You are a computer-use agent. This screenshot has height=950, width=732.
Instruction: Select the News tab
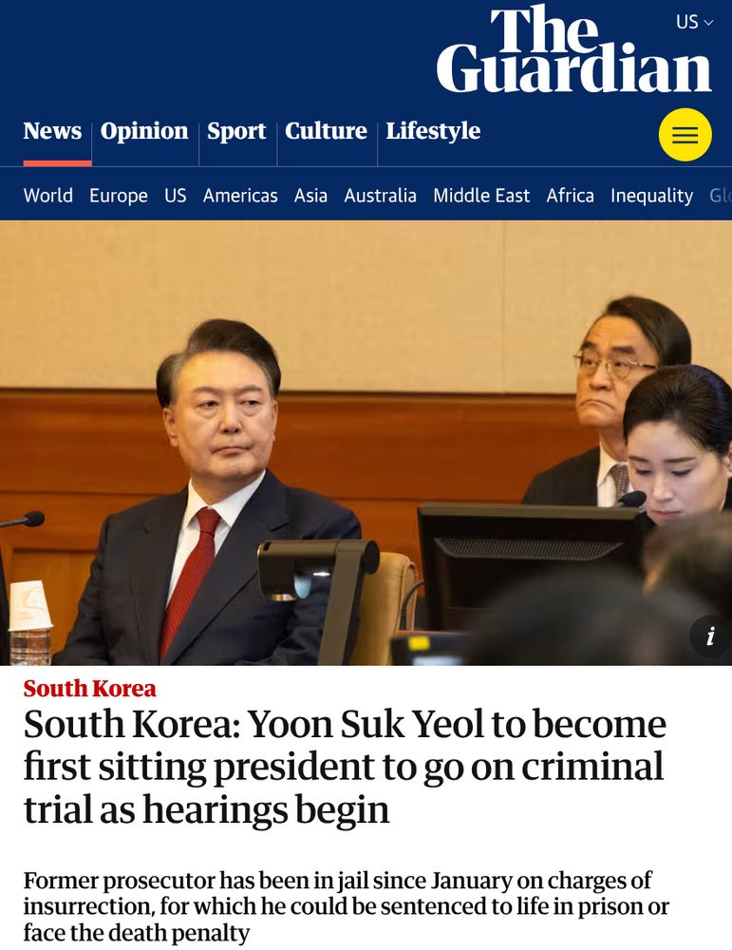tap(52, 131)
